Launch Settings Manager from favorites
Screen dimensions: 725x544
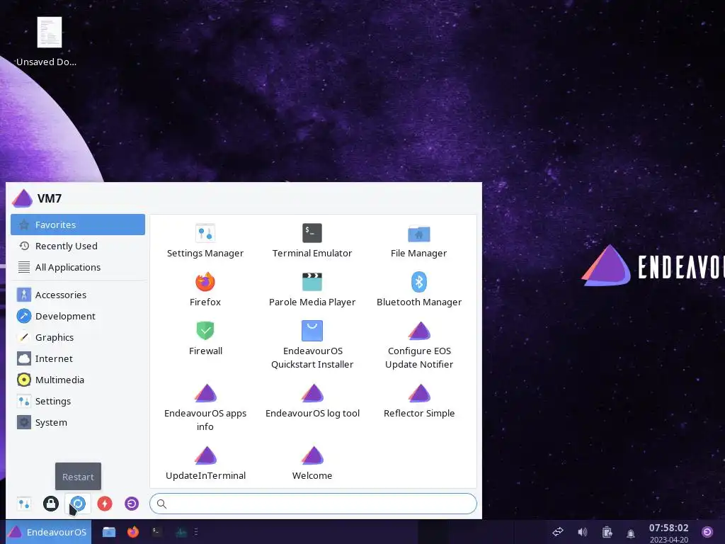tap(205, 241)
